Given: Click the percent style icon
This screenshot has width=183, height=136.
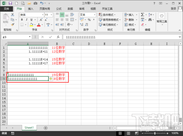Looking at the screenshot, I should click(89, 20).
